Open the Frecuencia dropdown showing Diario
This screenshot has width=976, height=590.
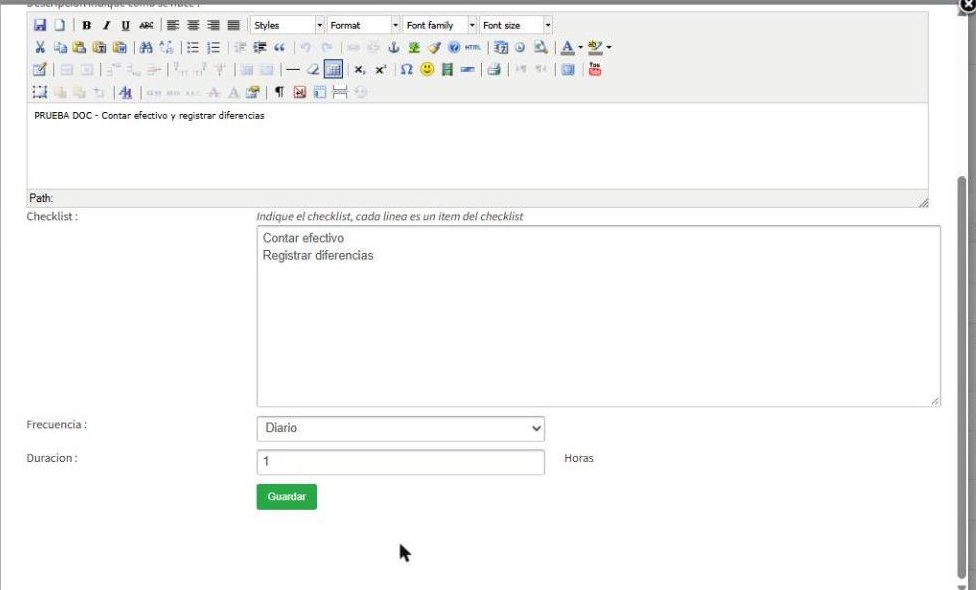click(x=401, y=429)
